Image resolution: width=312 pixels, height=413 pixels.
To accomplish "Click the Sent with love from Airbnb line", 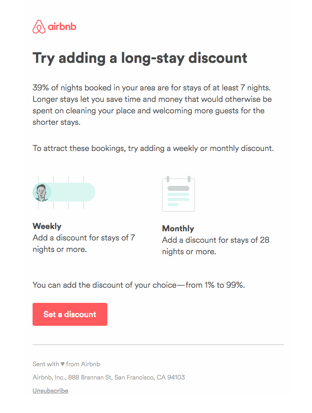I will [x=67, y=364].
